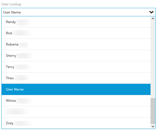This screenshot has width=157, height=131.
Task: Choose Theo from the user list
Action: click(x=76, y=78)
